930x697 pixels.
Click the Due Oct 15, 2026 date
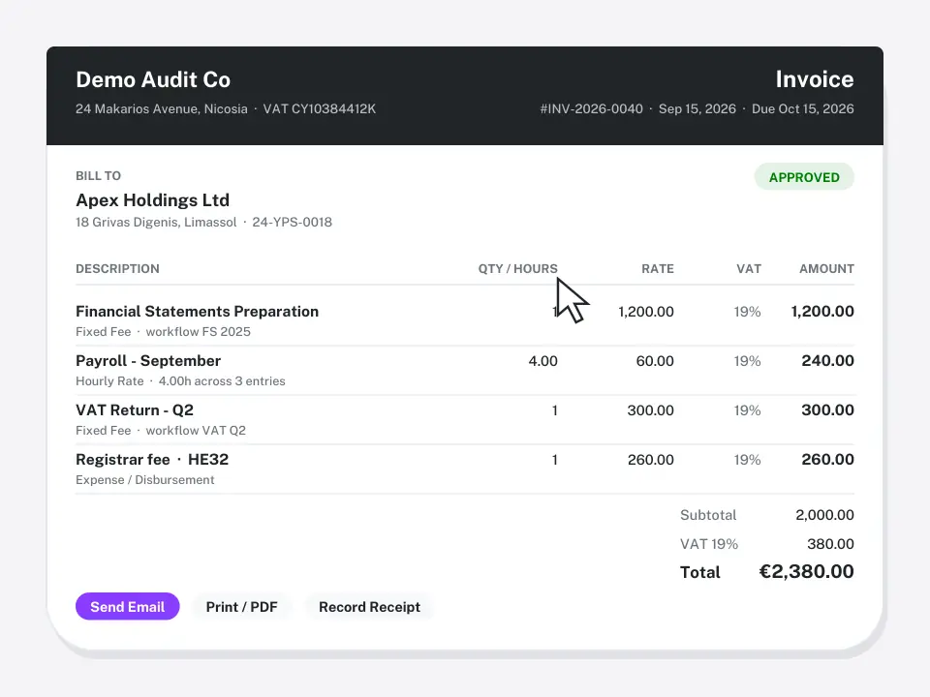[802, 109]
